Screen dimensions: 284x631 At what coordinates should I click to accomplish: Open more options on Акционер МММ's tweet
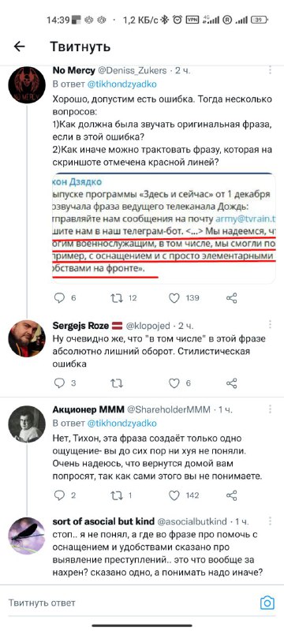tap(270, 409)
